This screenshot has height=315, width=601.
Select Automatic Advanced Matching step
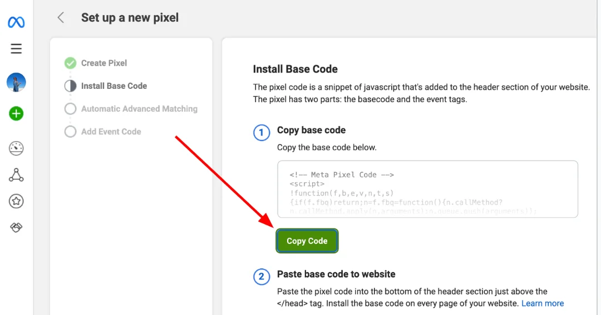(x=139, y=109)
